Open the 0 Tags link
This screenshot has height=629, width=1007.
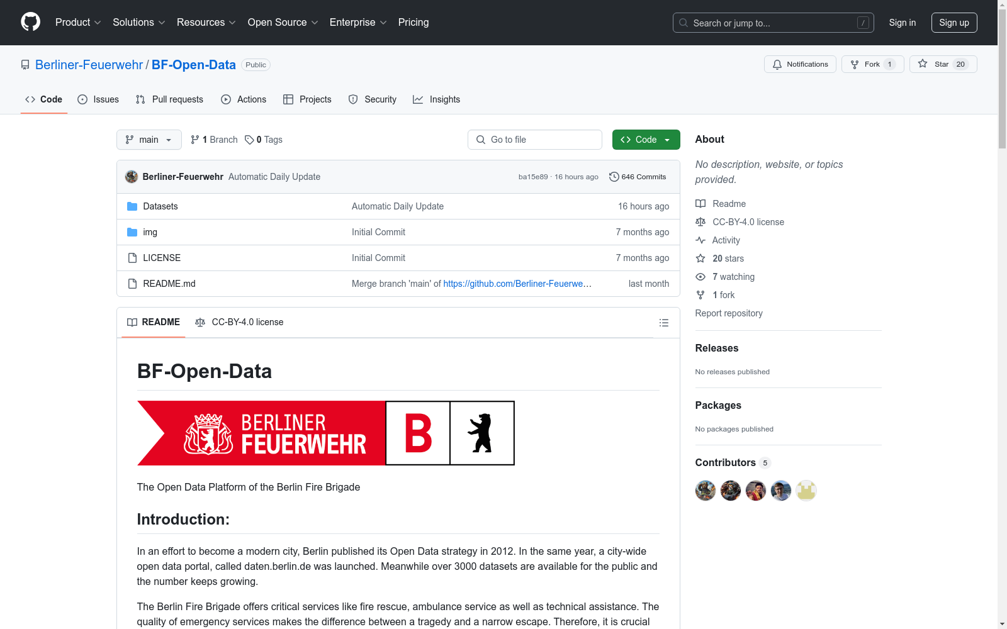(x=264, y=140)
